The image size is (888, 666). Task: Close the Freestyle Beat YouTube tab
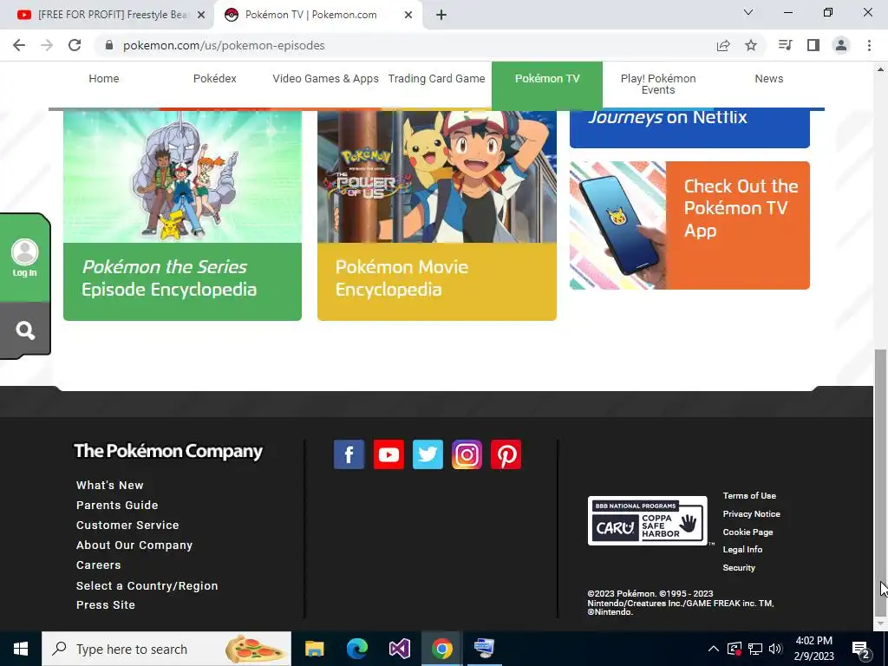point(201,16)
